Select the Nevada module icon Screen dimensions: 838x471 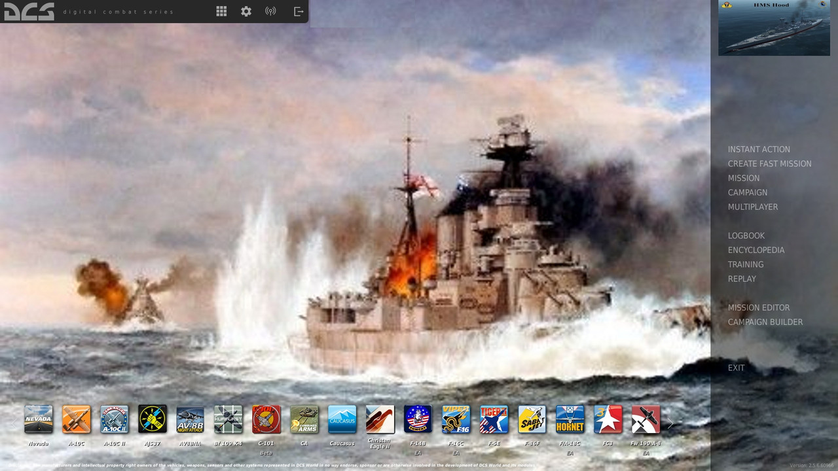pyautogui.click(x=39, y=419)
